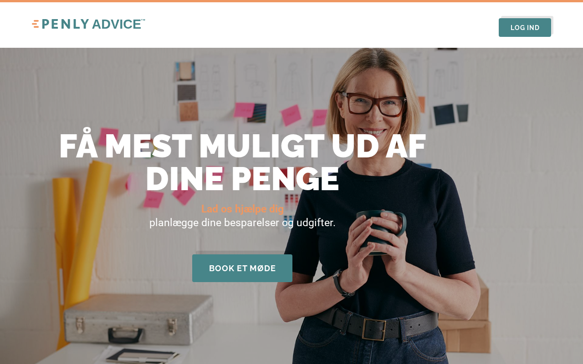The height and width of the screenshot is (364, 583).
Task: Click the BOOK ET MØDE button
Action: (x=242, y=268)
